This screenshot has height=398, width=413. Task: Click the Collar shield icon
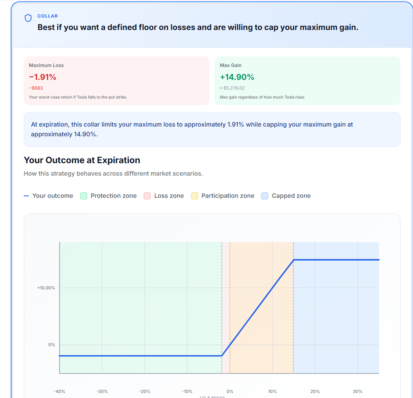28,18
